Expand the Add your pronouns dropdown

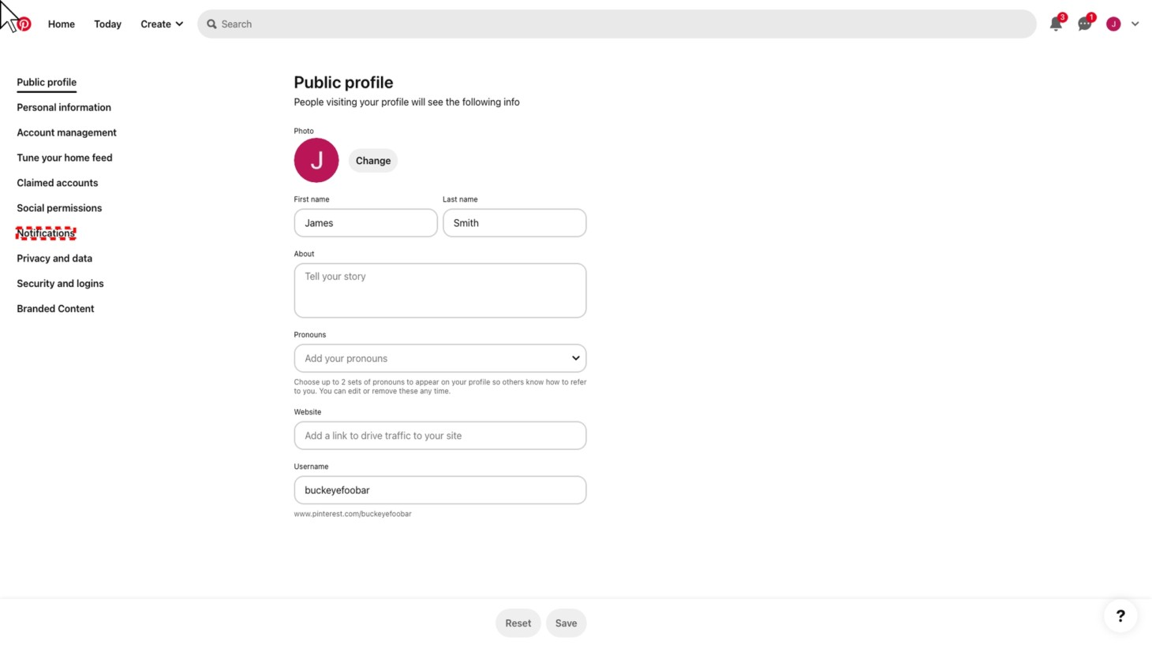(440, 359)
